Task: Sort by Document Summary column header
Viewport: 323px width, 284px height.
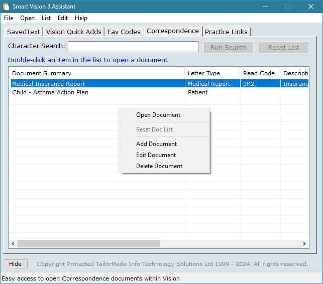Action: tap(97, 73)
